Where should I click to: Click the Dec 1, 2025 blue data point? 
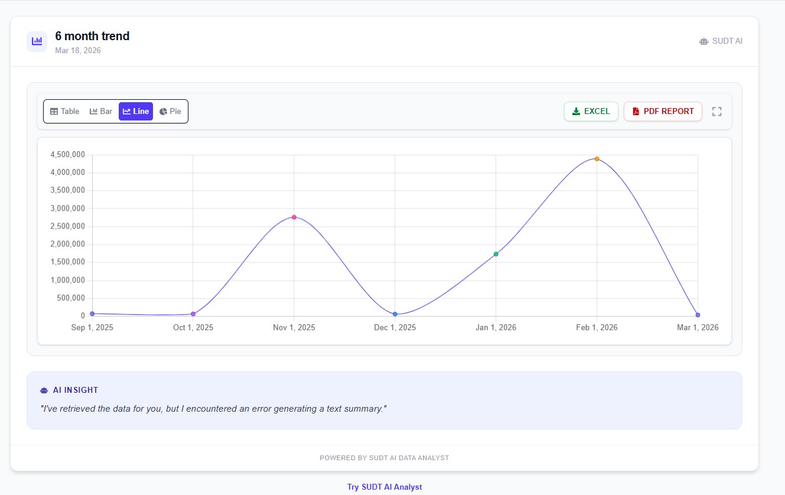tap(395, 314)
